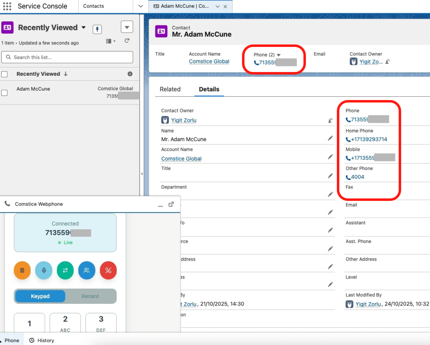
Task: Open the Phone (2) dropdown
Action: (279, 54)
